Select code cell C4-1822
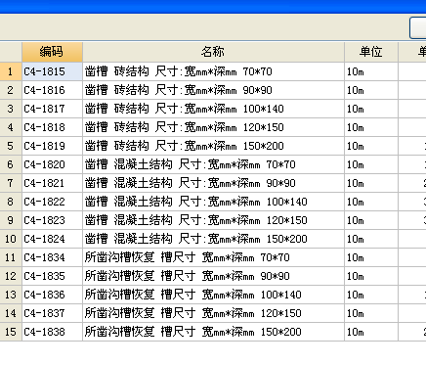The height and width of the screenshot is (365, 426). (x=52, y=202)
